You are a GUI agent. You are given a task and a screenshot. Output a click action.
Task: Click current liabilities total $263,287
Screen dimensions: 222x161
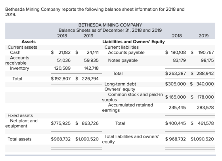click(176, 73)
